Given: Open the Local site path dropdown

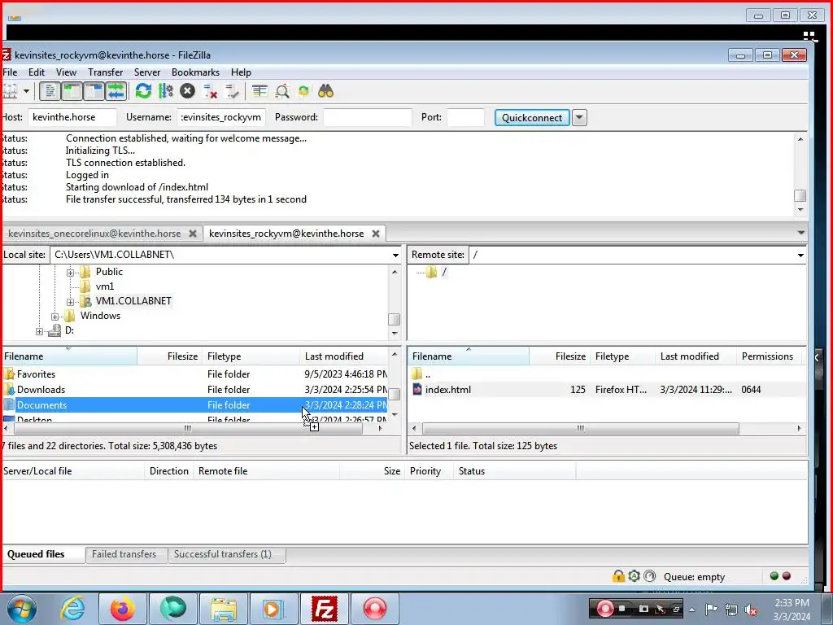Looking at the screenshot, I should tap(395, 255).
